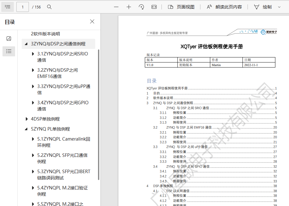Zoom out with the minus button
Screen dimensions: 289x206
coord(116,7)
